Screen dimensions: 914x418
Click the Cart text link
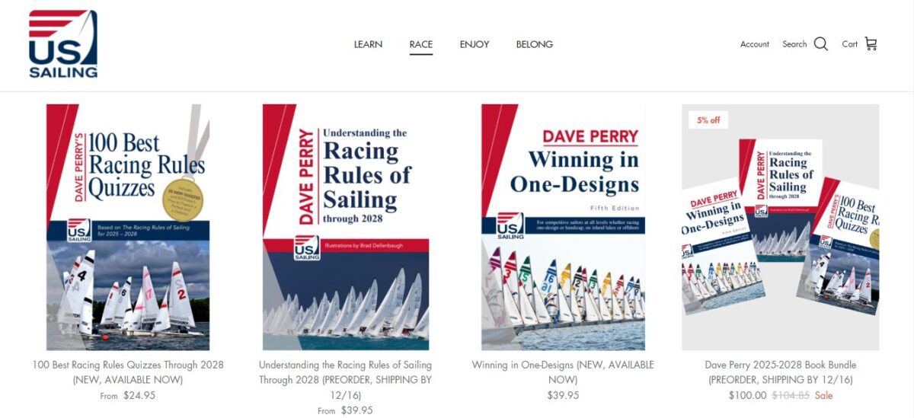[850, 44]
